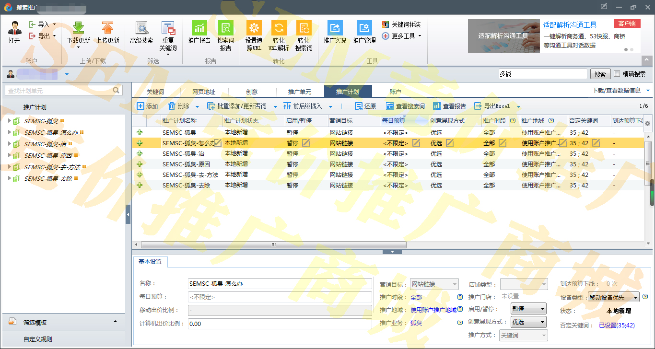This screenshot has height=349, width=655.
Task: Enable the 精确搜索 checkbox
Action: (x=617, y=74)
